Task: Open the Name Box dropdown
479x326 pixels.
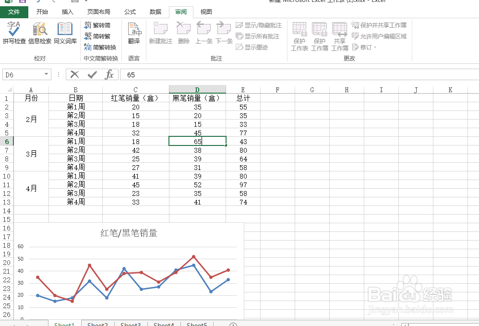Action: (x=46, y=75)
